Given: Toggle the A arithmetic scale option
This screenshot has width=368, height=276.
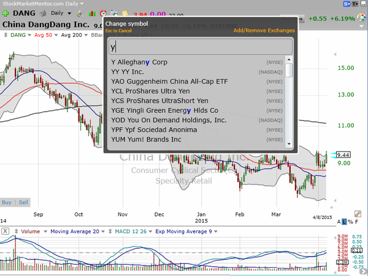Looking at the screenshot, I should (x=339, y=222).
